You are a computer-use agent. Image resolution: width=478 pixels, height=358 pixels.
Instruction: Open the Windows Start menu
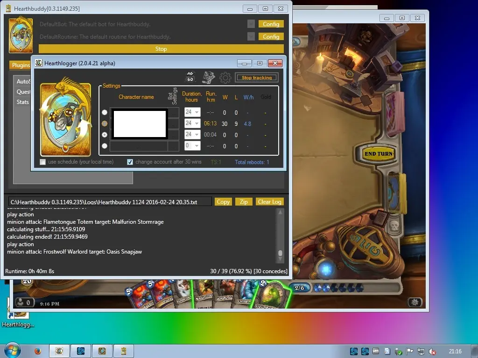[12, 351]
